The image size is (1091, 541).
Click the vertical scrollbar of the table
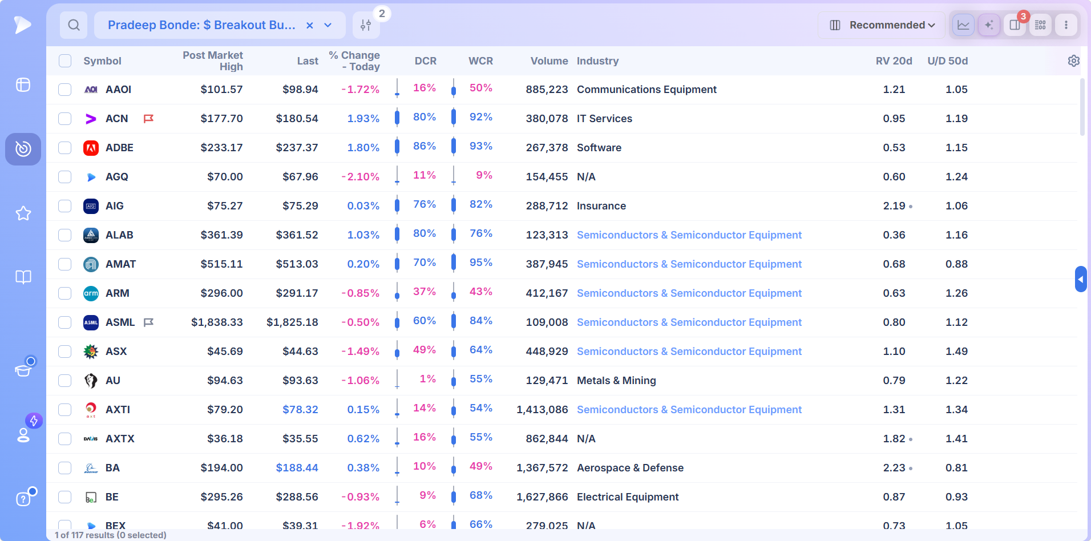click(x=1082, y=107)
